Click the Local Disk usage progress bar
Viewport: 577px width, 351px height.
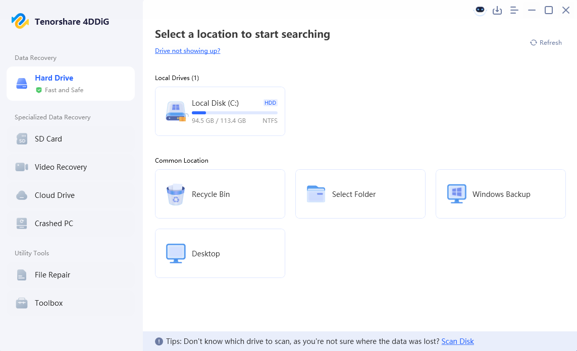coord(234,113)
